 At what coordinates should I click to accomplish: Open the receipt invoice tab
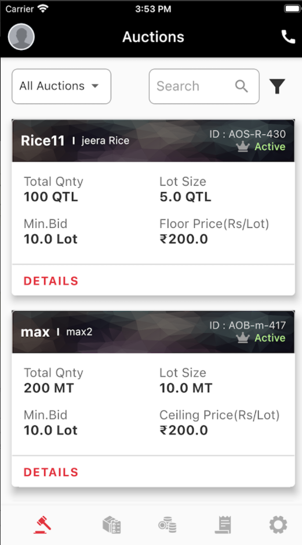pos(223,525)
